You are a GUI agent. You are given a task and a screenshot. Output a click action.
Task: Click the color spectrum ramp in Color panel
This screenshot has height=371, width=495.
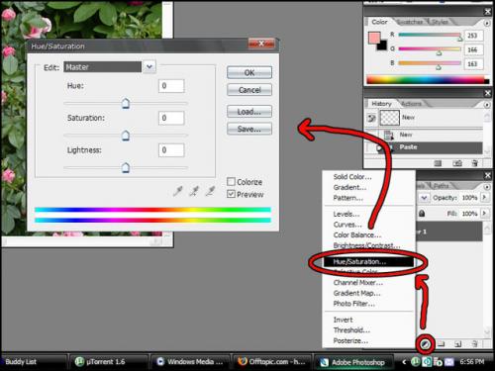pos(428,79)
